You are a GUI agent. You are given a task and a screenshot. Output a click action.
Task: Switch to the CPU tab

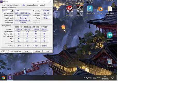[3, 5]
